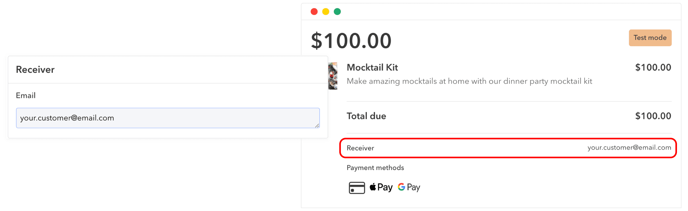The height and width of the screenshot is (211, 688).
Task: Click the green traffic light dot
Action: pos(338,12)
